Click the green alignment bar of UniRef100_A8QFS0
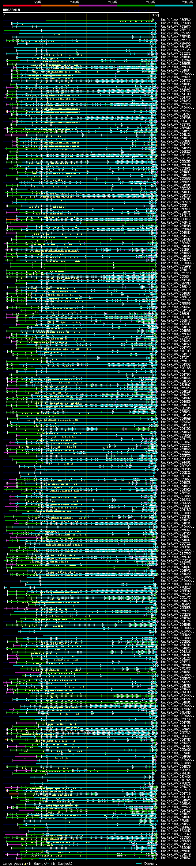The image size is (196, 866). (x=100, y=20)
